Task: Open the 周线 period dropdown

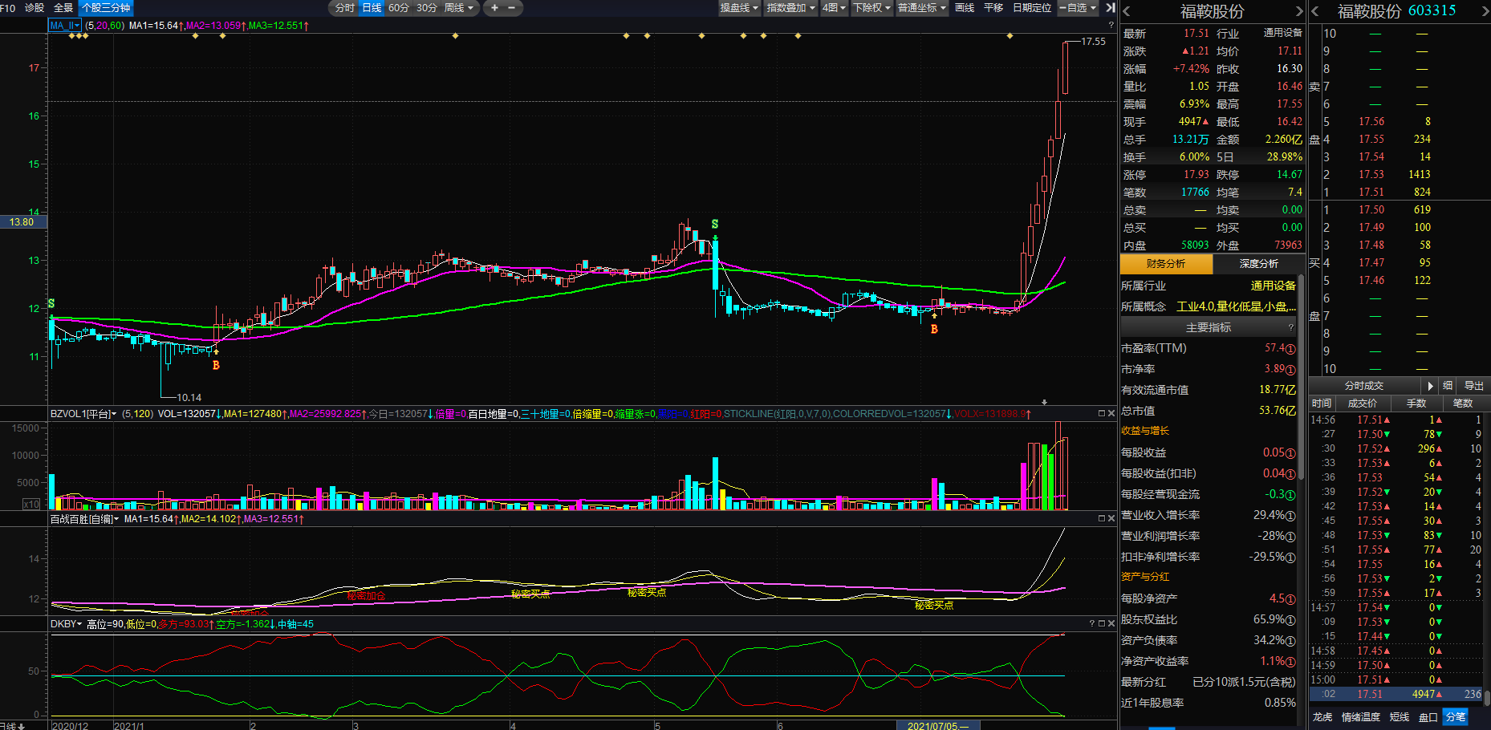Action: [x=460, y=8]
